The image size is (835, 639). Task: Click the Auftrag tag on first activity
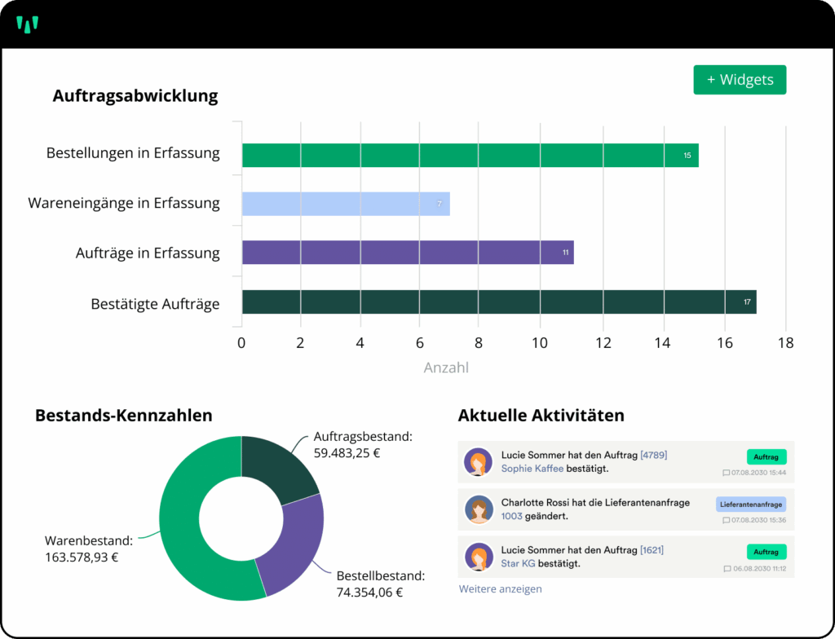766,457
